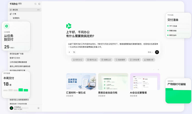Select the 钉钉办公 chip
192x114 pixels.
click(x=78, y=60)
